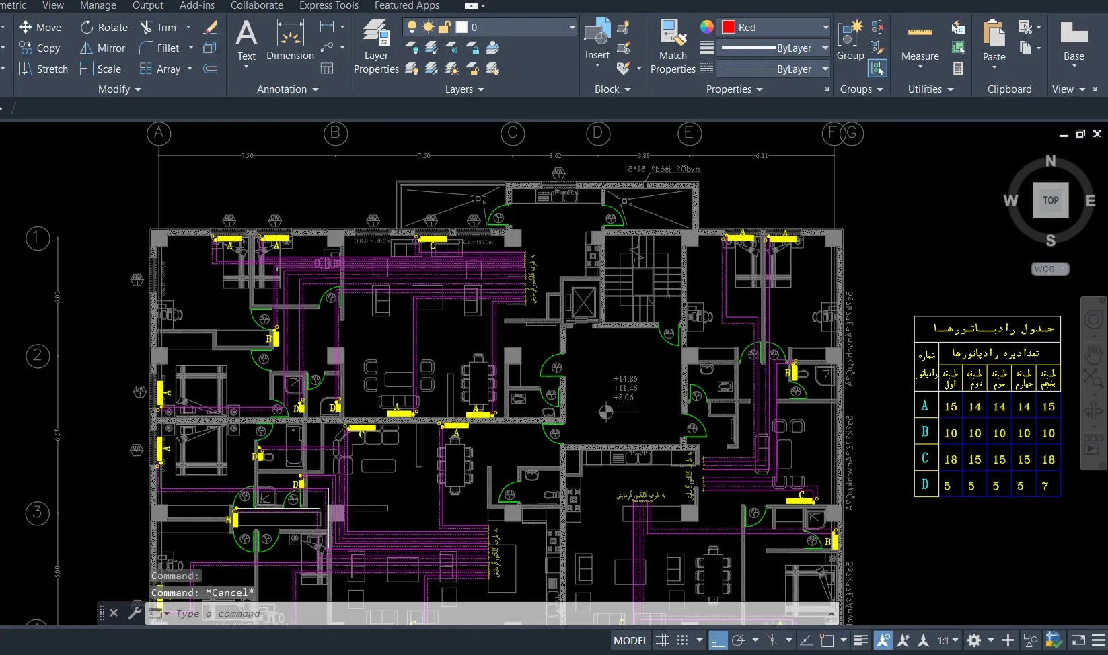The height and width of the screenshot is (655, 1108).
Task: Select the Move tool
Action: 40,28
